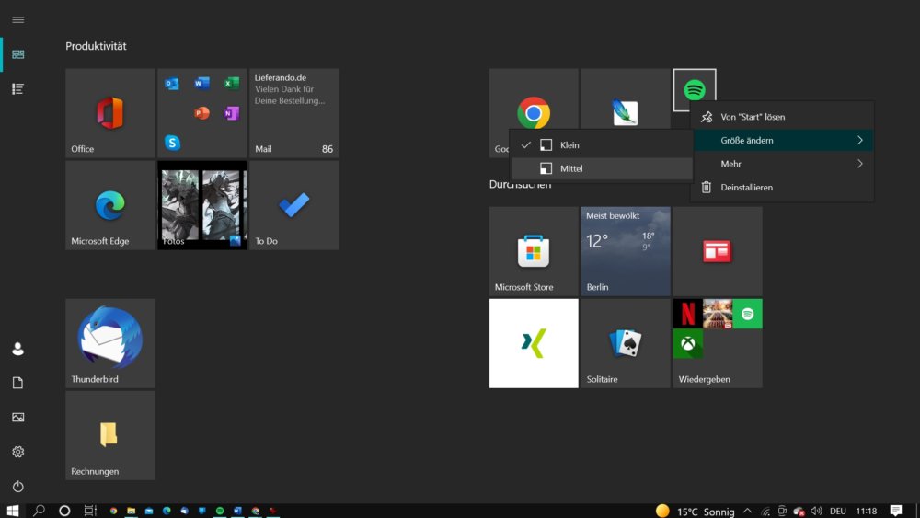Open the Power options button
This screenshot has height=518, width=920.
click(x=18, y=487)
